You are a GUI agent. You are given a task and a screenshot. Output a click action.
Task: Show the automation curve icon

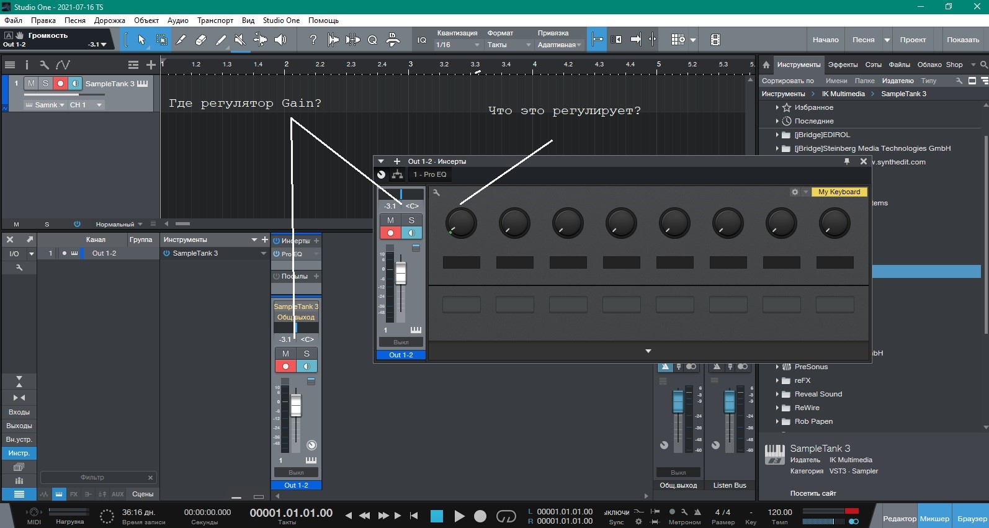click(x=63, y=65)
